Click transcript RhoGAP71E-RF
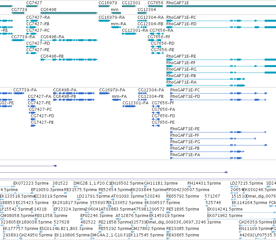Viewport: 276px width, 240px height. click(221, 66)
